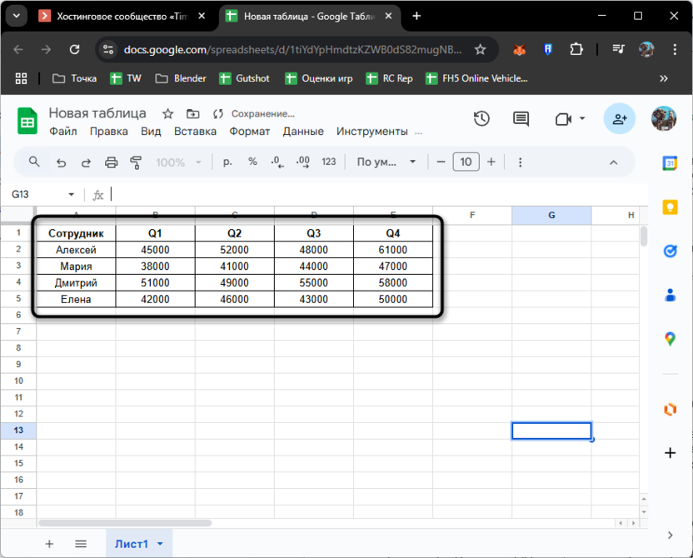Open the Вставка menu

[195, 132]
